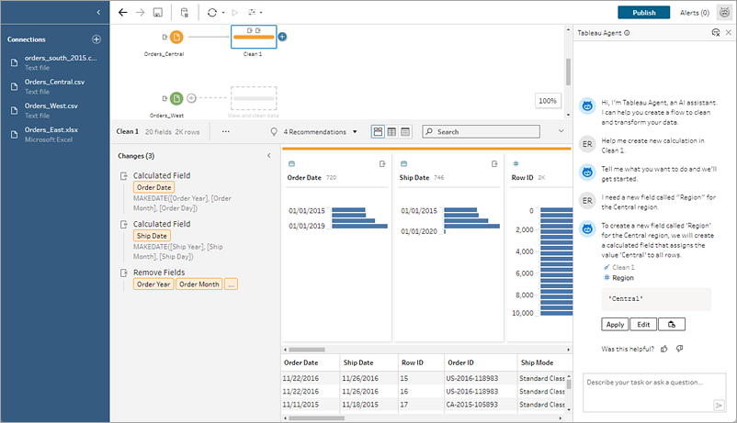Add step after Clean 1 node

pos(282,37)
